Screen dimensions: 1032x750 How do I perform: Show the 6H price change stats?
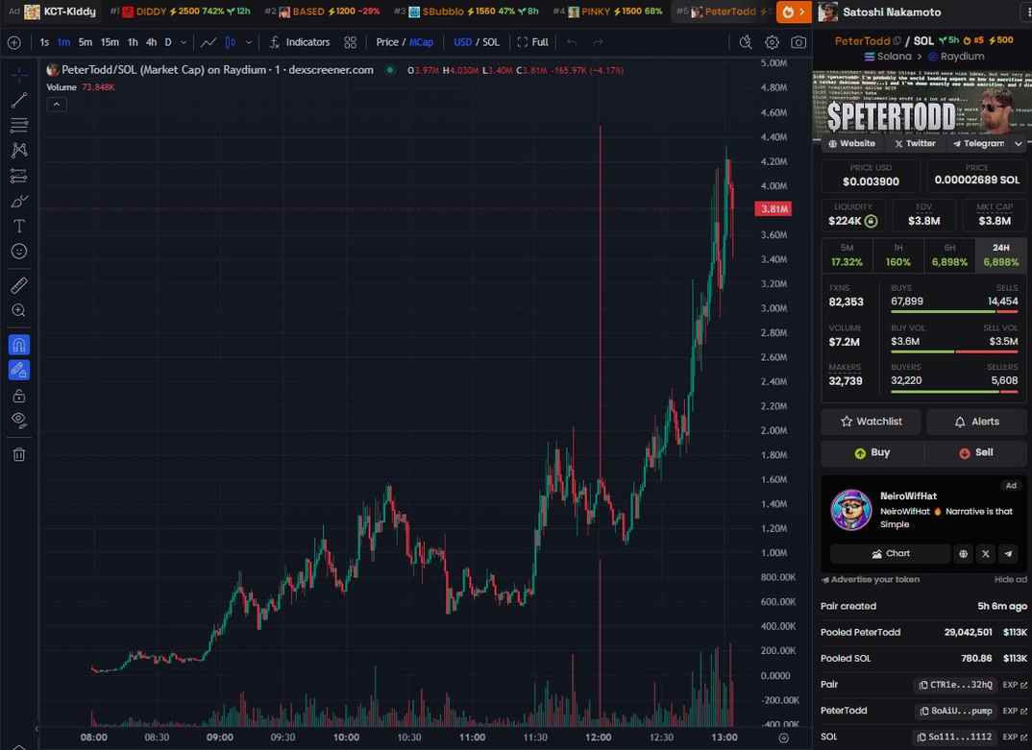point(949,255)
